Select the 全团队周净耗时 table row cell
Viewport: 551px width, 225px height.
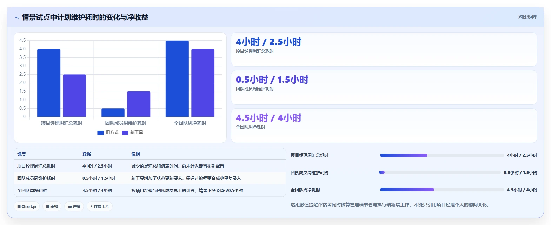coord(32,191)
